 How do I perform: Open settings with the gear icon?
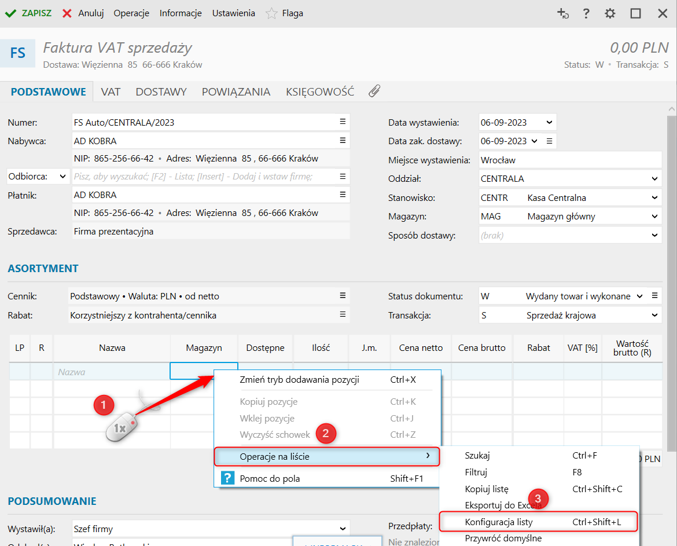(610, 13)
